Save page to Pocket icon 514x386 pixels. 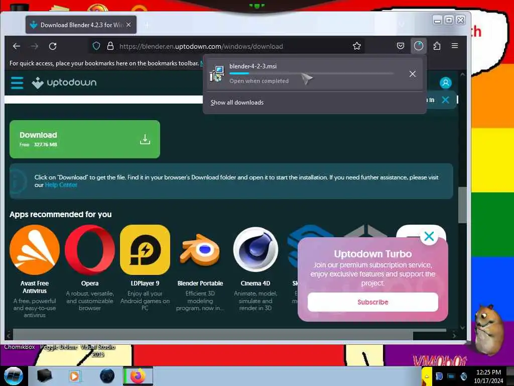[x=400, y=46]
